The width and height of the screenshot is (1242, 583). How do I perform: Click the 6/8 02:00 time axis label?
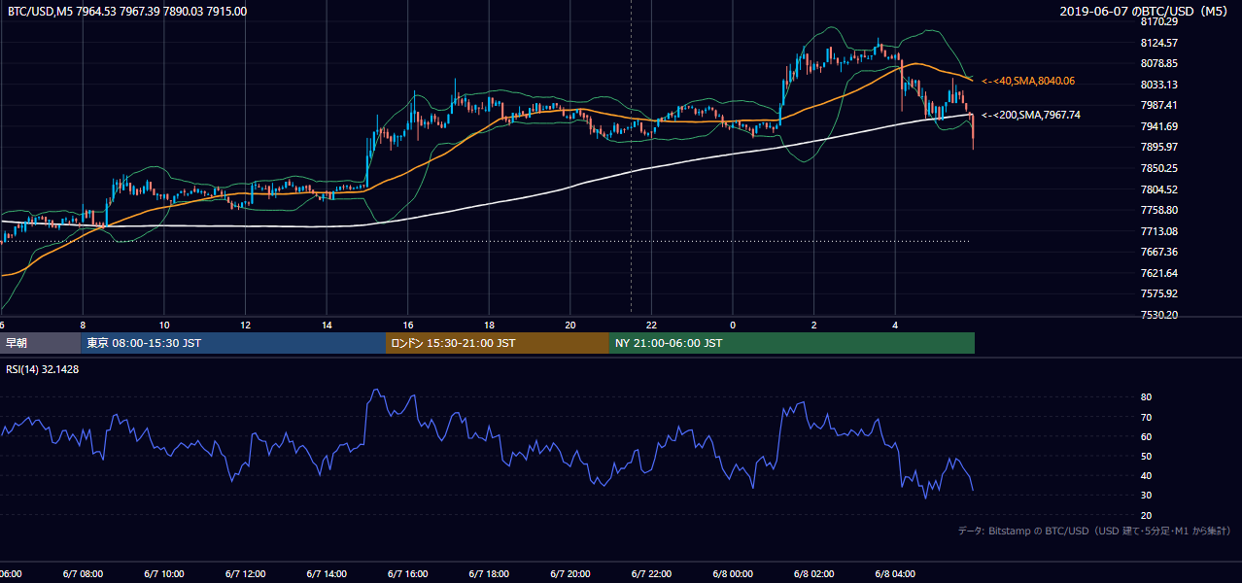(814, 574)
